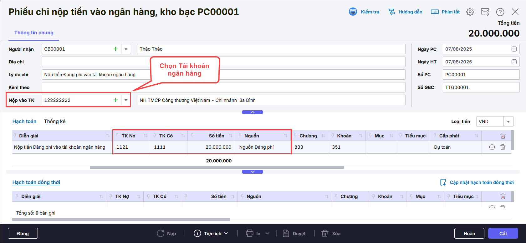Click the Nguồn Đảng phí cell

[263, 147]
